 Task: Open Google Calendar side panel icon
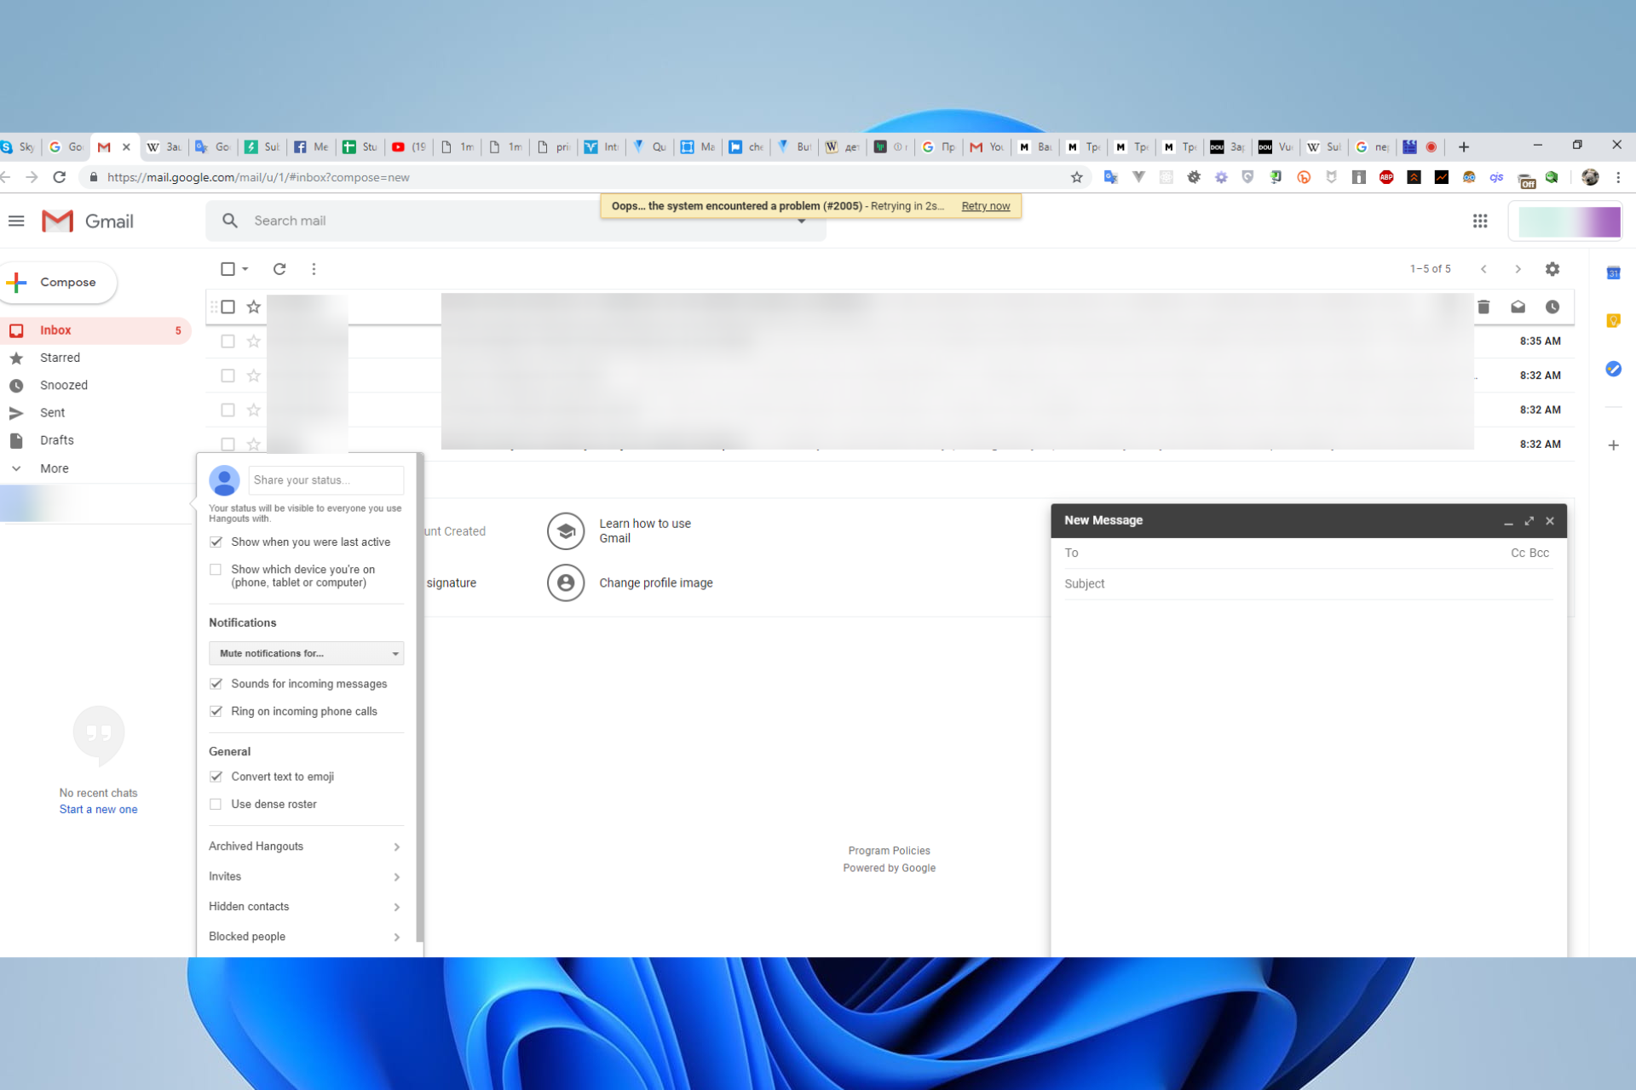click(1613, 273)
